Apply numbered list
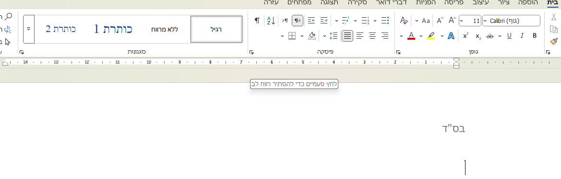The image size is (561, 179). coord(365,21)
